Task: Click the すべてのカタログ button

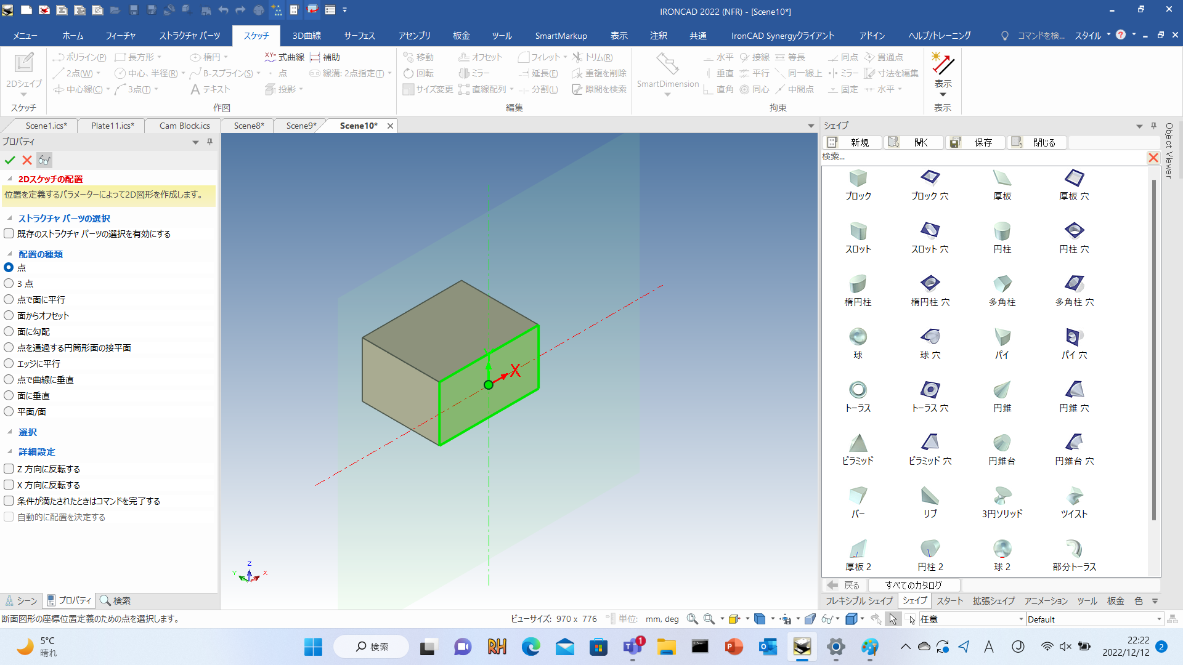Action: pos(913,585)
